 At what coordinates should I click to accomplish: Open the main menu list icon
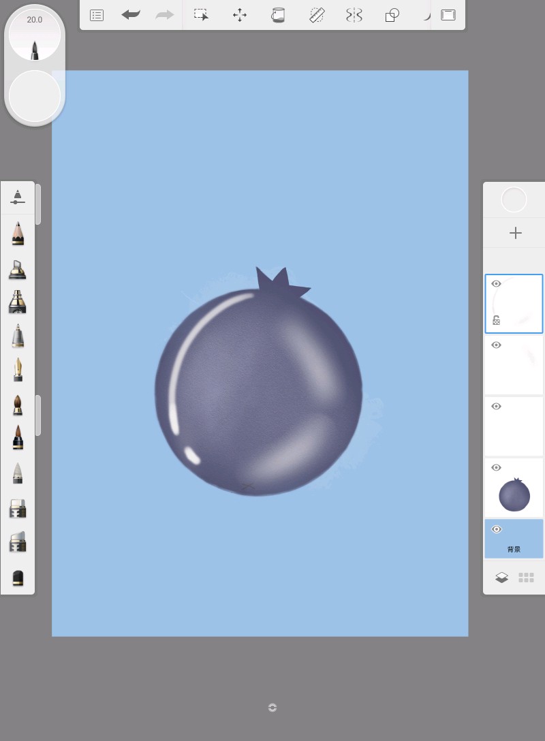pyautogui.click(x=97, y=15)
